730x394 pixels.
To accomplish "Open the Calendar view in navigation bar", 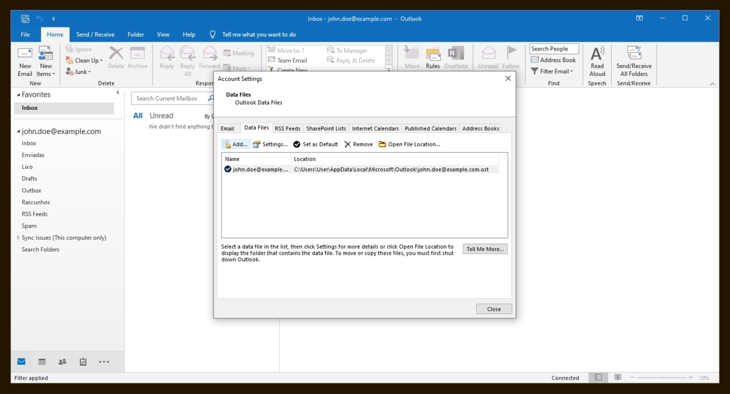I will [x=42, y=362].
